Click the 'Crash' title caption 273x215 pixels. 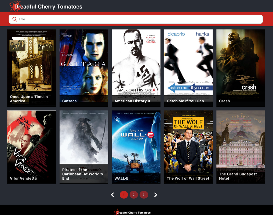pos(224,101)
